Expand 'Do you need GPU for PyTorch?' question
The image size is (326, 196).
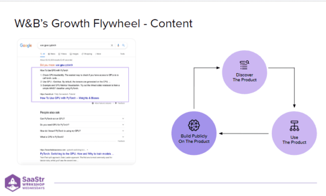(82, 125)
